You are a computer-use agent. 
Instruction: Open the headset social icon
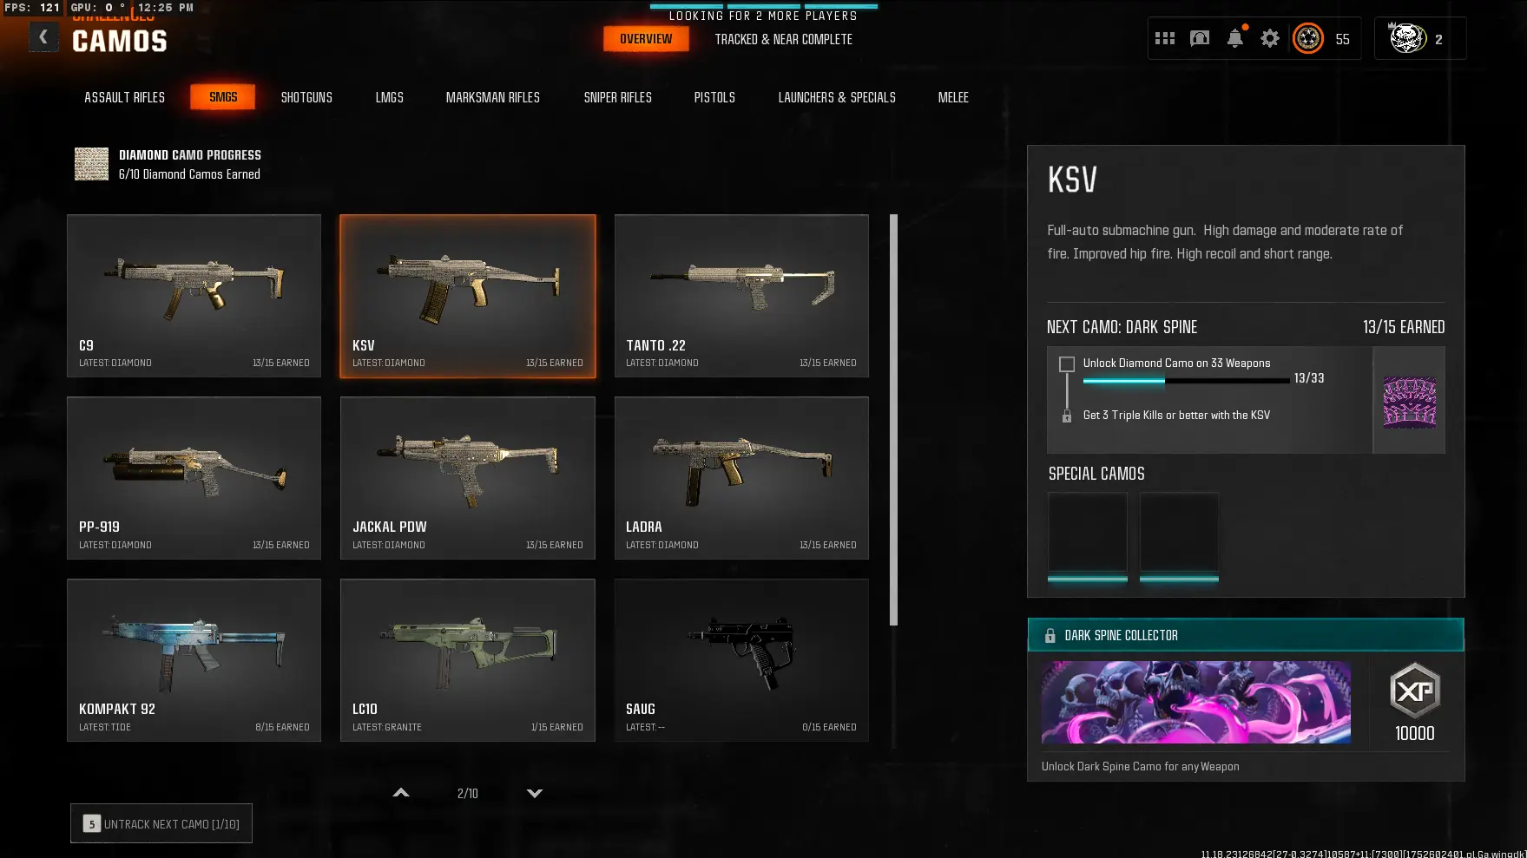[x=1200, y=38]
